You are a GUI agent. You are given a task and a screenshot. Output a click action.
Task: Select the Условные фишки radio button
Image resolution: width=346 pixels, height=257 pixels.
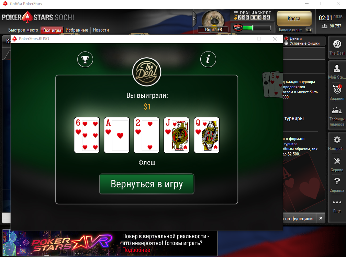tap(287, 43)
